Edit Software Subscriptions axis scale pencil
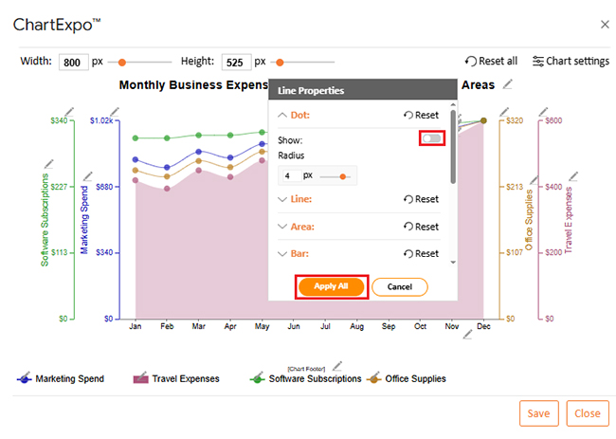616x439 pixels. pos(69,112)
